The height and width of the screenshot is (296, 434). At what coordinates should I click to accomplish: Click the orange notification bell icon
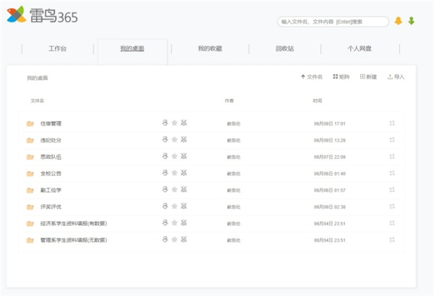pos(399,21)
